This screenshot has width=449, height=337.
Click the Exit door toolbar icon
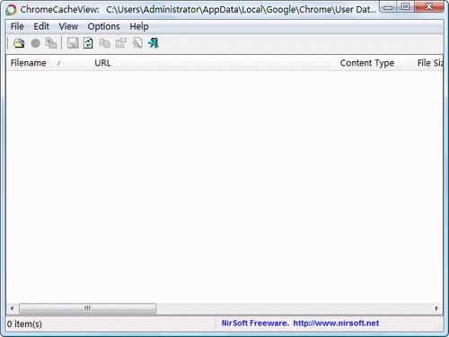(x=154, y=43)
